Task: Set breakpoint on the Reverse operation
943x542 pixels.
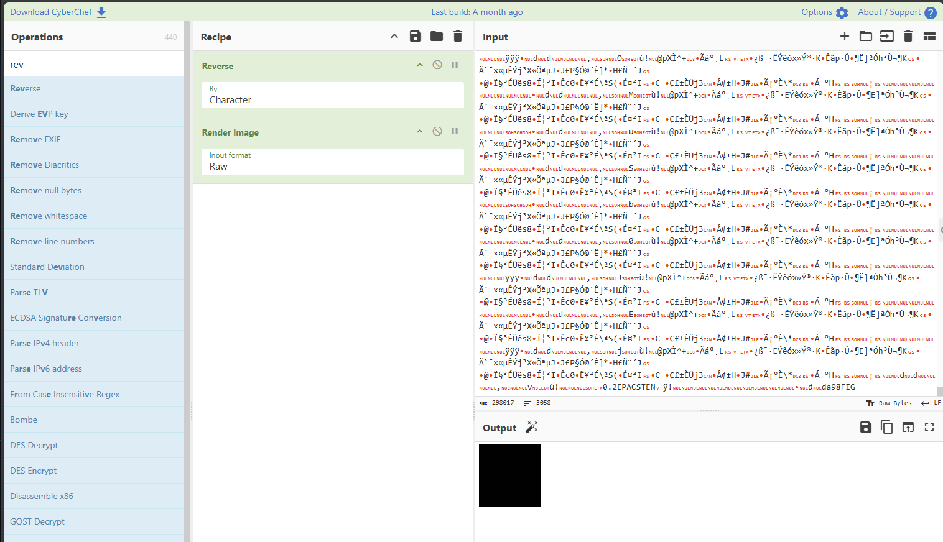Action: pos(455,65)
